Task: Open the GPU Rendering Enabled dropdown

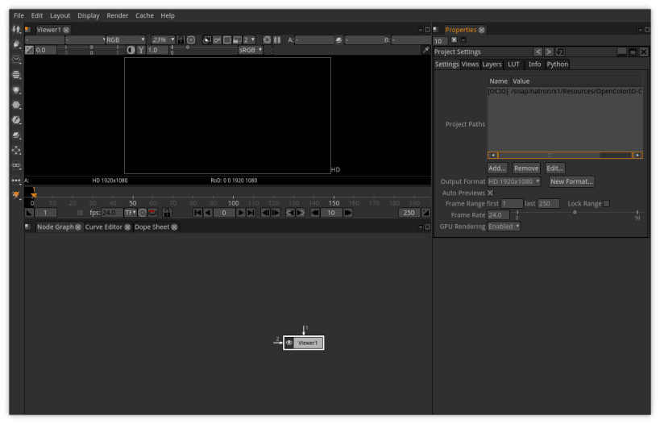Action: tap(504, 227)
